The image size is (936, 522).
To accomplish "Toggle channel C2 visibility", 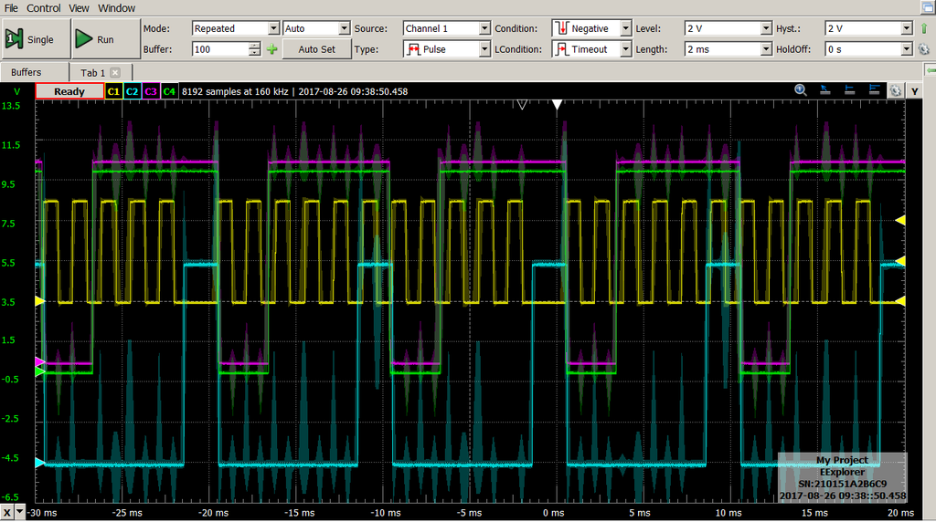I will 133,91.
